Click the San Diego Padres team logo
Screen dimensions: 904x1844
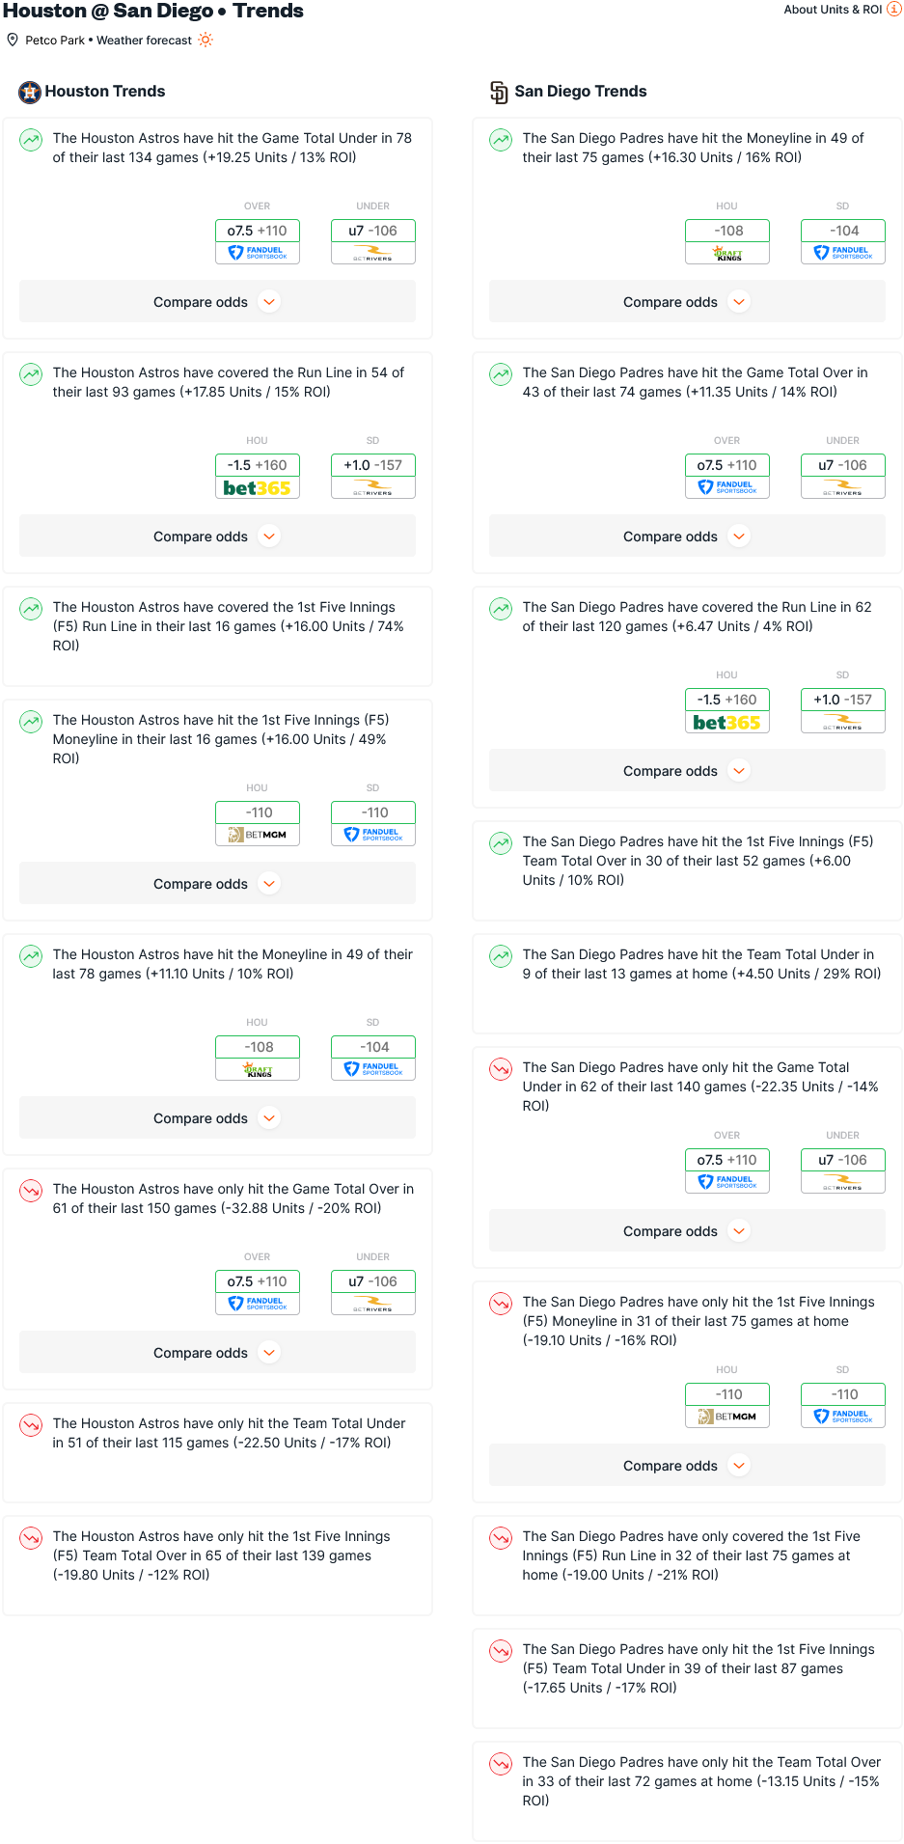pos(499,92)
